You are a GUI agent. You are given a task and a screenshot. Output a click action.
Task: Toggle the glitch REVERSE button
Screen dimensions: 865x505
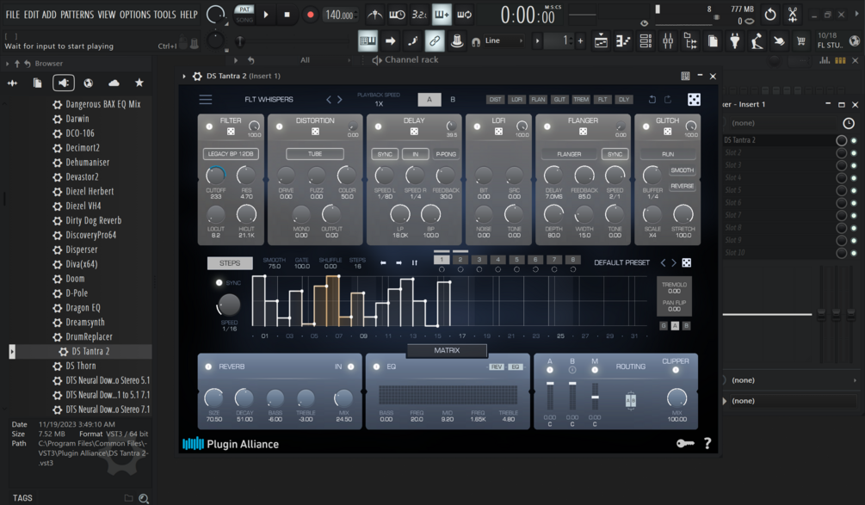point(683,187)
